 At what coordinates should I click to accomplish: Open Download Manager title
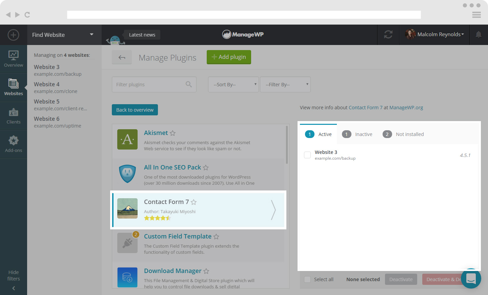173,271
